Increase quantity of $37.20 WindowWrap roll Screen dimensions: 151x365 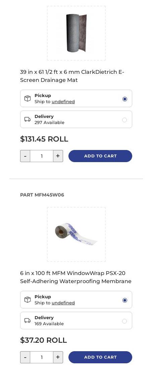[58, 357]
